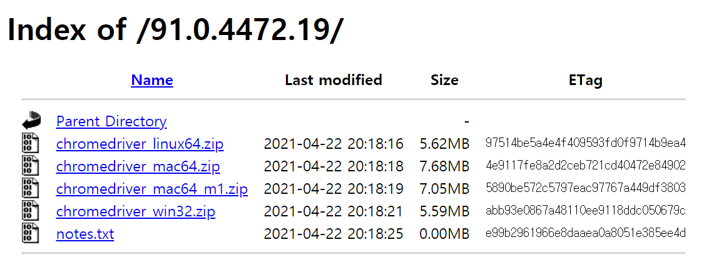Download chromedriver_linux64.zip
This screenshot has width=704, height=257.
[140, 144]
